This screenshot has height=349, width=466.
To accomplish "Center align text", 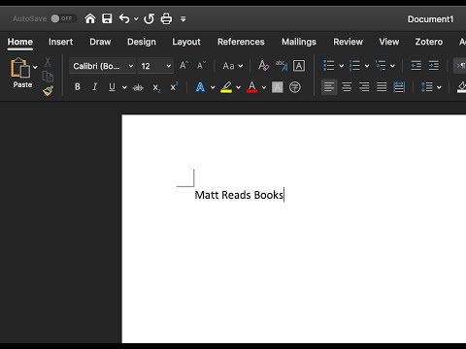I will click(347, 87).
